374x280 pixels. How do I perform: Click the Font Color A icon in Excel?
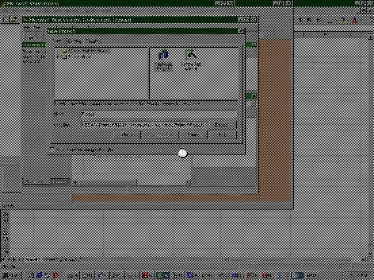tap(355, 20)
